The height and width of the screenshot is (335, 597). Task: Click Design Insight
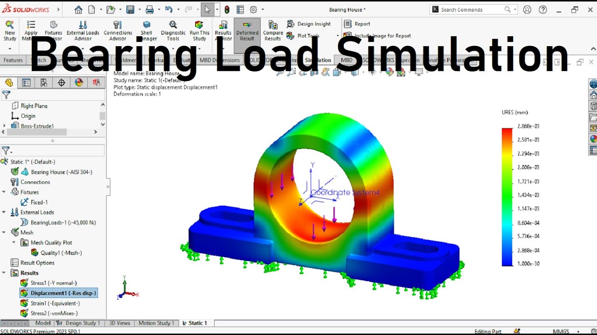click(x=308, y=24)
